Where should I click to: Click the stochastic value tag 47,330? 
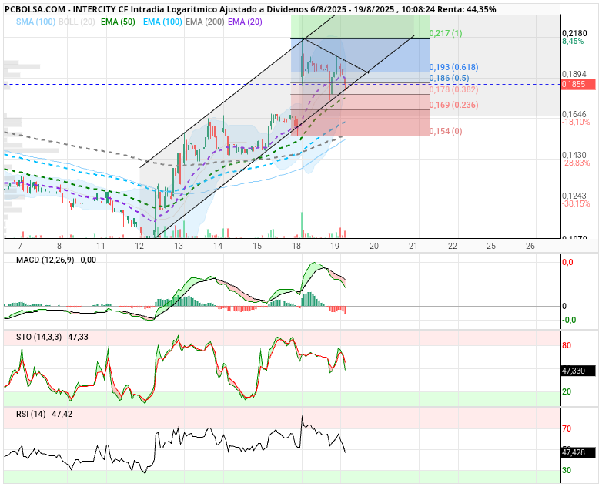578,371
